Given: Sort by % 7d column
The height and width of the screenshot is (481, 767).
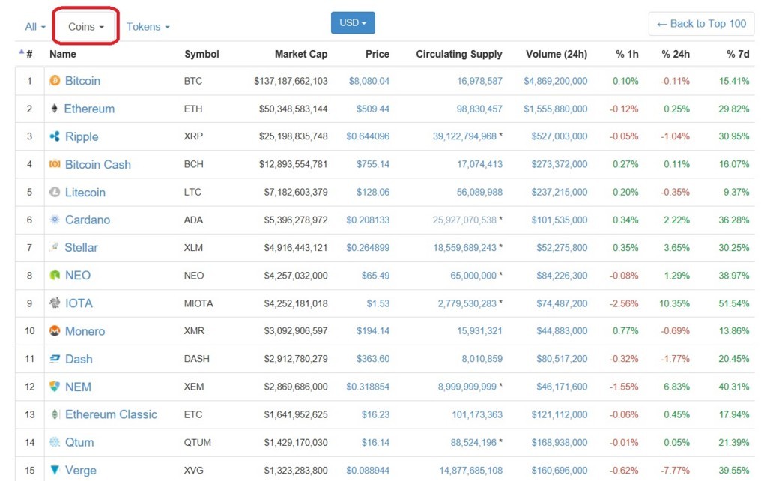Looking at the screenshot, I should [738, 54].
